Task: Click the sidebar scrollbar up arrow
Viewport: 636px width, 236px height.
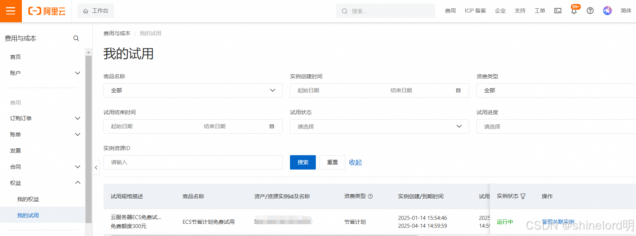Action: coord(88,52)
